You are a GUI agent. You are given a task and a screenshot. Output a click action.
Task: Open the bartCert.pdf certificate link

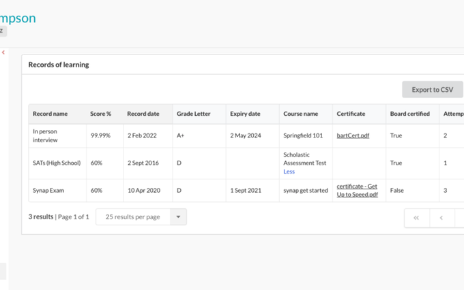353,135
